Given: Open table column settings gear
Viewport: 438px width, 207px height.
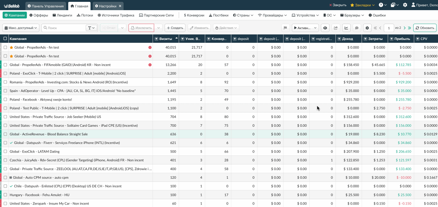Looking at the screenshot, I should (367, 28).
